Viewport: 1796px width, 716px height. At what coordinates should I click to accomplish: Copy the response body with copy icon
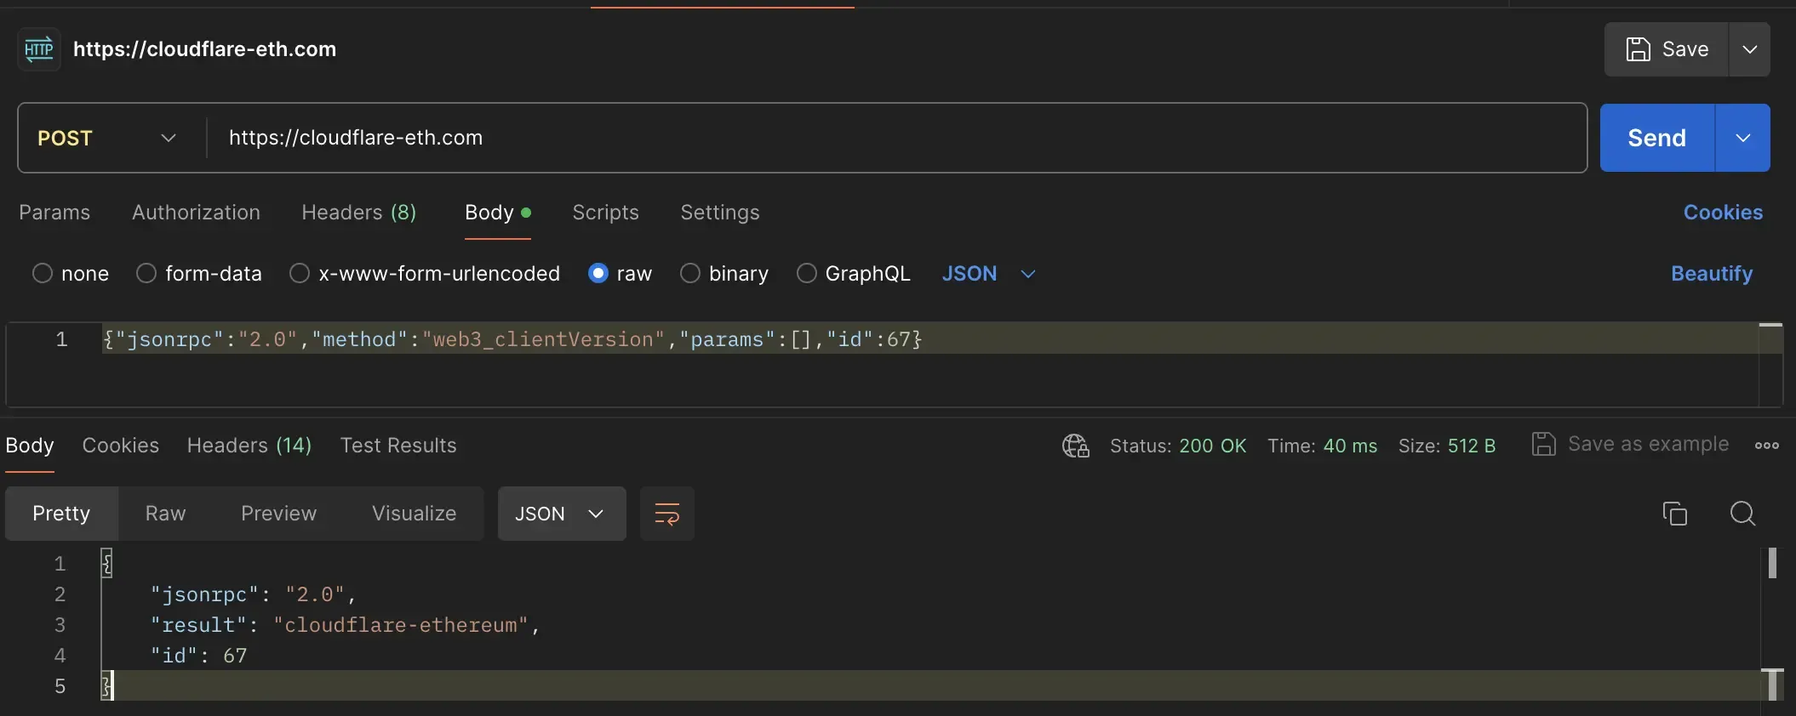tap(1674, 514)
